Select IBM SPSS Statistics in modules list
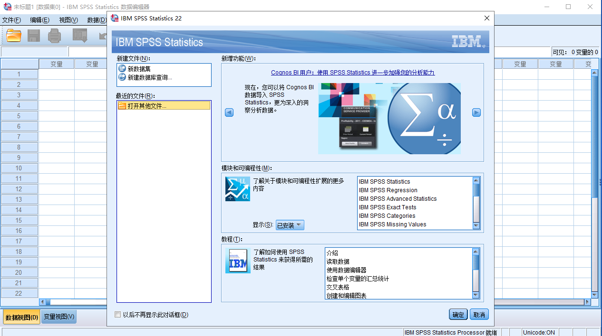602x336 pixels. [x=384, y=182]
